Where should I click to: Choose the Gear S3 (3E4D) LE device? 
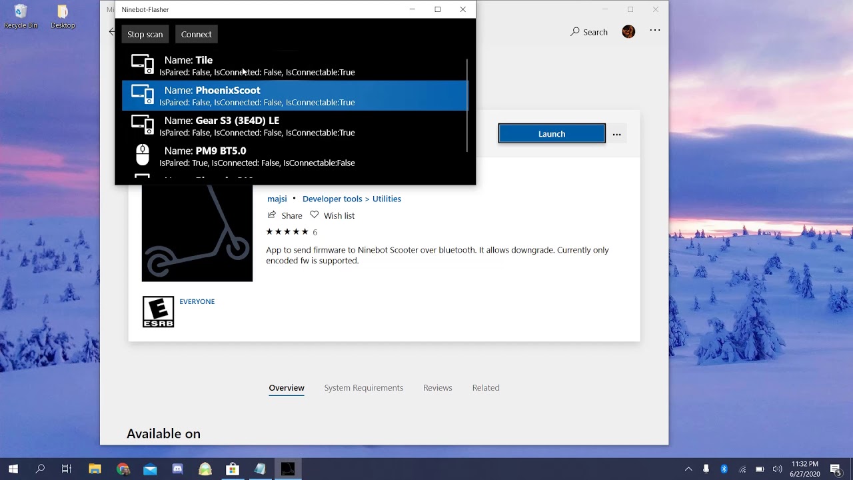(295, 125)
